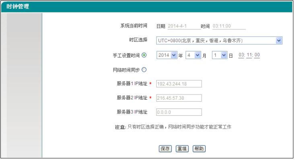Open the day dropdown showing 1
This screenshot has height=160, width=295.
click(x=220, y=55)
